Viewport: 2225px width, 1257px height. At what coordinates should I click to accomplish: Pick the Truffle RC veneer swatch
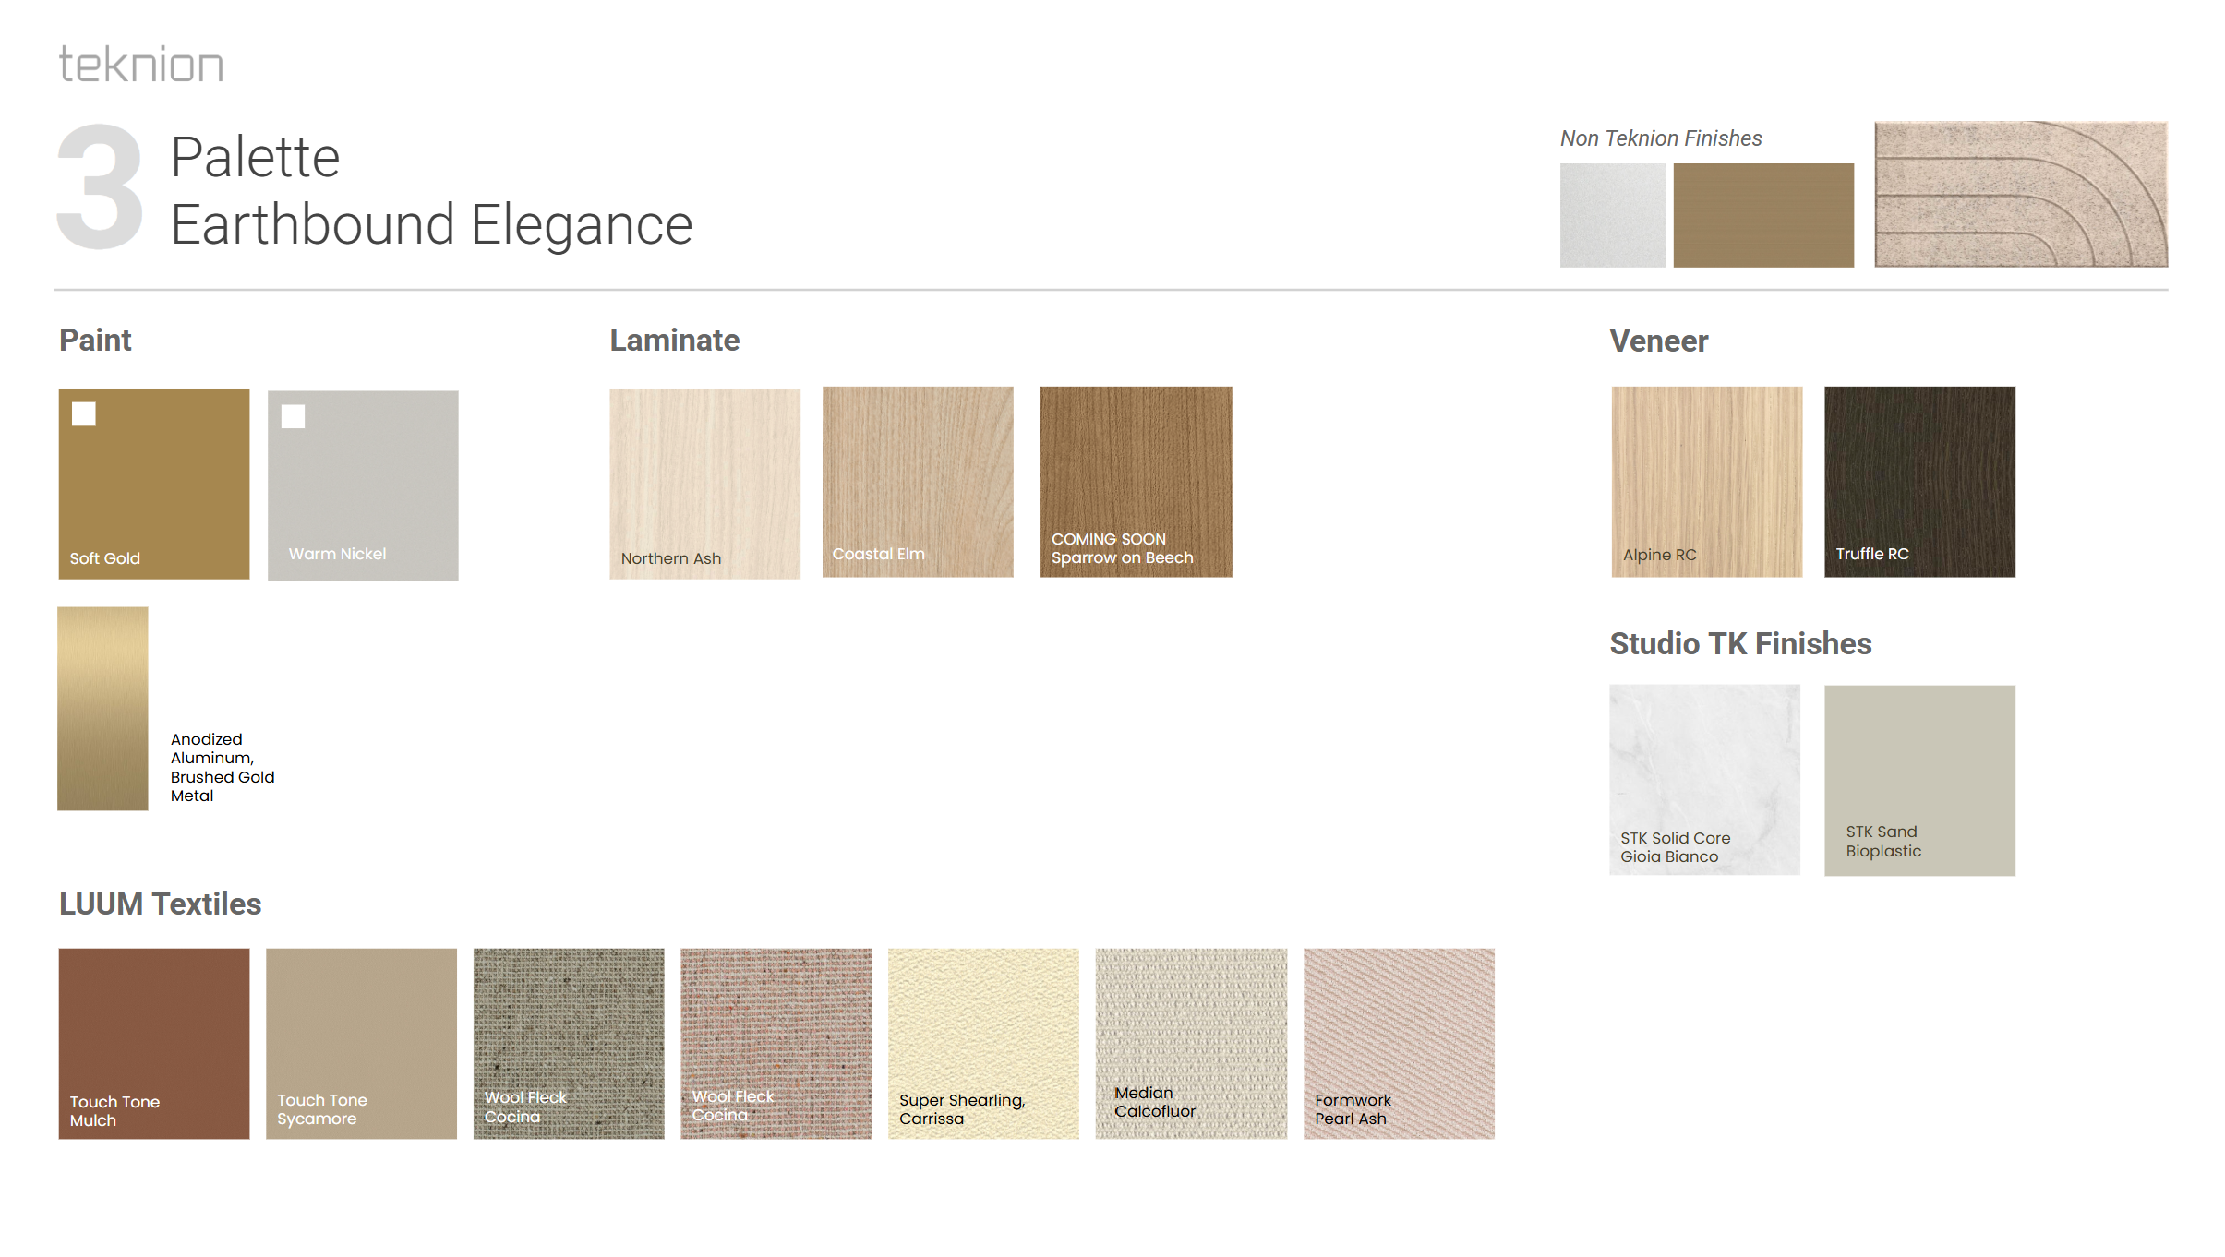click(x=1920, y=482)
